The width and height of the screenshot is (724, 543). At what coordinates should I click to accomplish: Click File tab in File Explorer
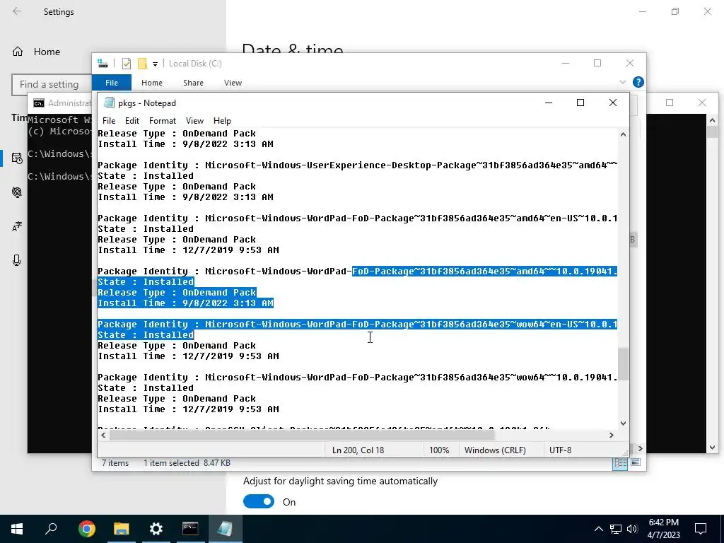pyautogui.click(x=111, y=83)
